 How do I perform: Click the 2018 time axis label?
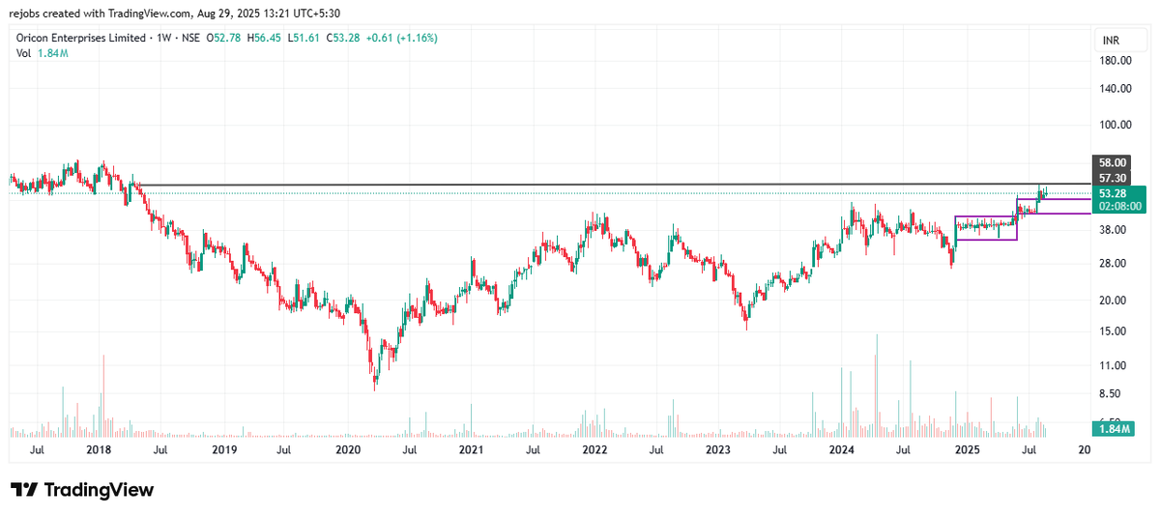tap(99, 450)
